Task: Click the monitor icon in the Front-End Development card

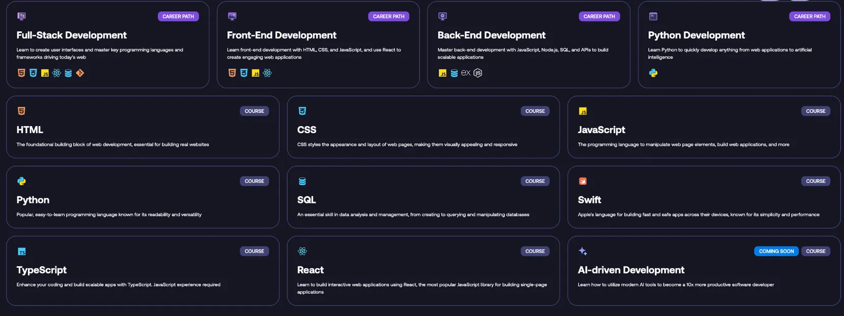Action: click(232, 16)
